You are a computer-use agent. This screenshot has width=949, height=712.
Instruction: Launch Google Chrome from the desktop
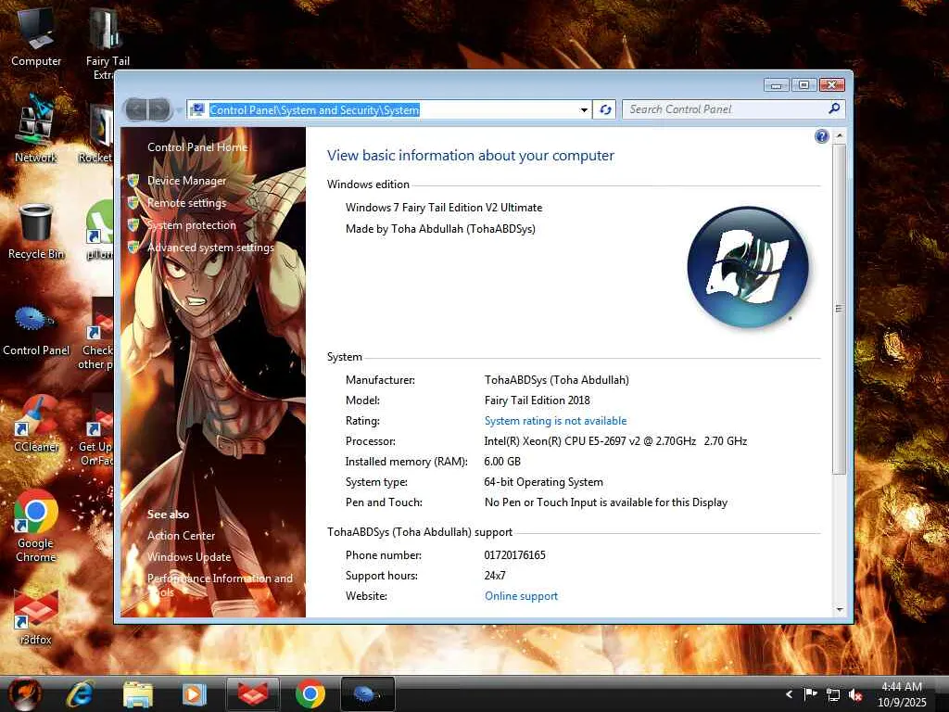tap(36, 527)
